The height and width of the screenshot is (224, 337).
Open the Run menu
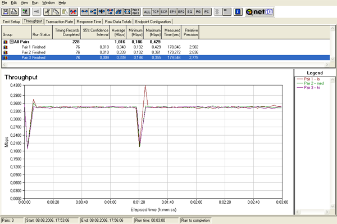click(x=35, y=3)
